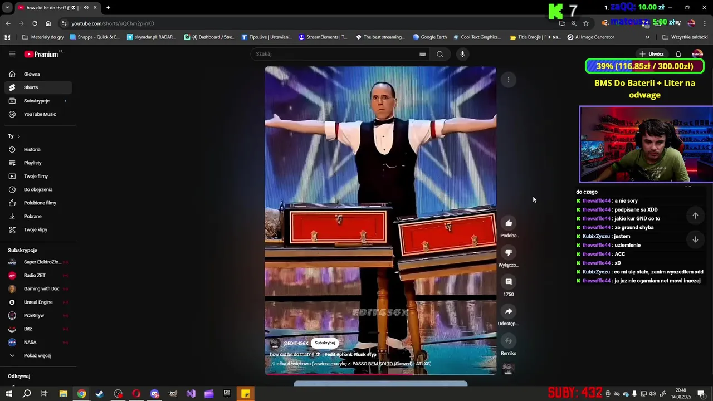
Task: Open tab search dropdown arrow
Action: [7, 8]
